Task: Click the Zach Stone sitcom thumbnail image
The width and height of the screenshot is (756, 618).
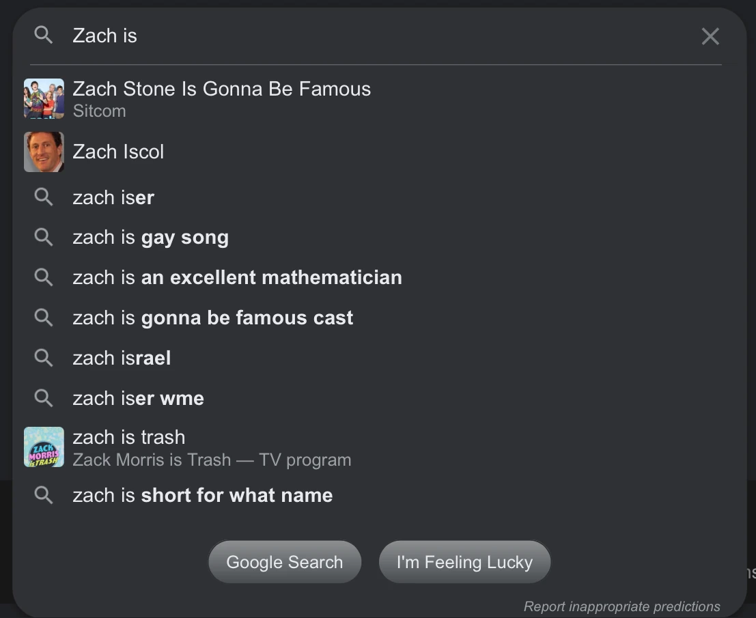Action: pyautogui.click(x=44, y=98)
